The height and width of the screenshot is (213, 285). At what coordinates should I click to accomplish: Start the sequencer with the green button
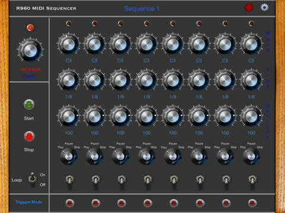click(29, 105)
